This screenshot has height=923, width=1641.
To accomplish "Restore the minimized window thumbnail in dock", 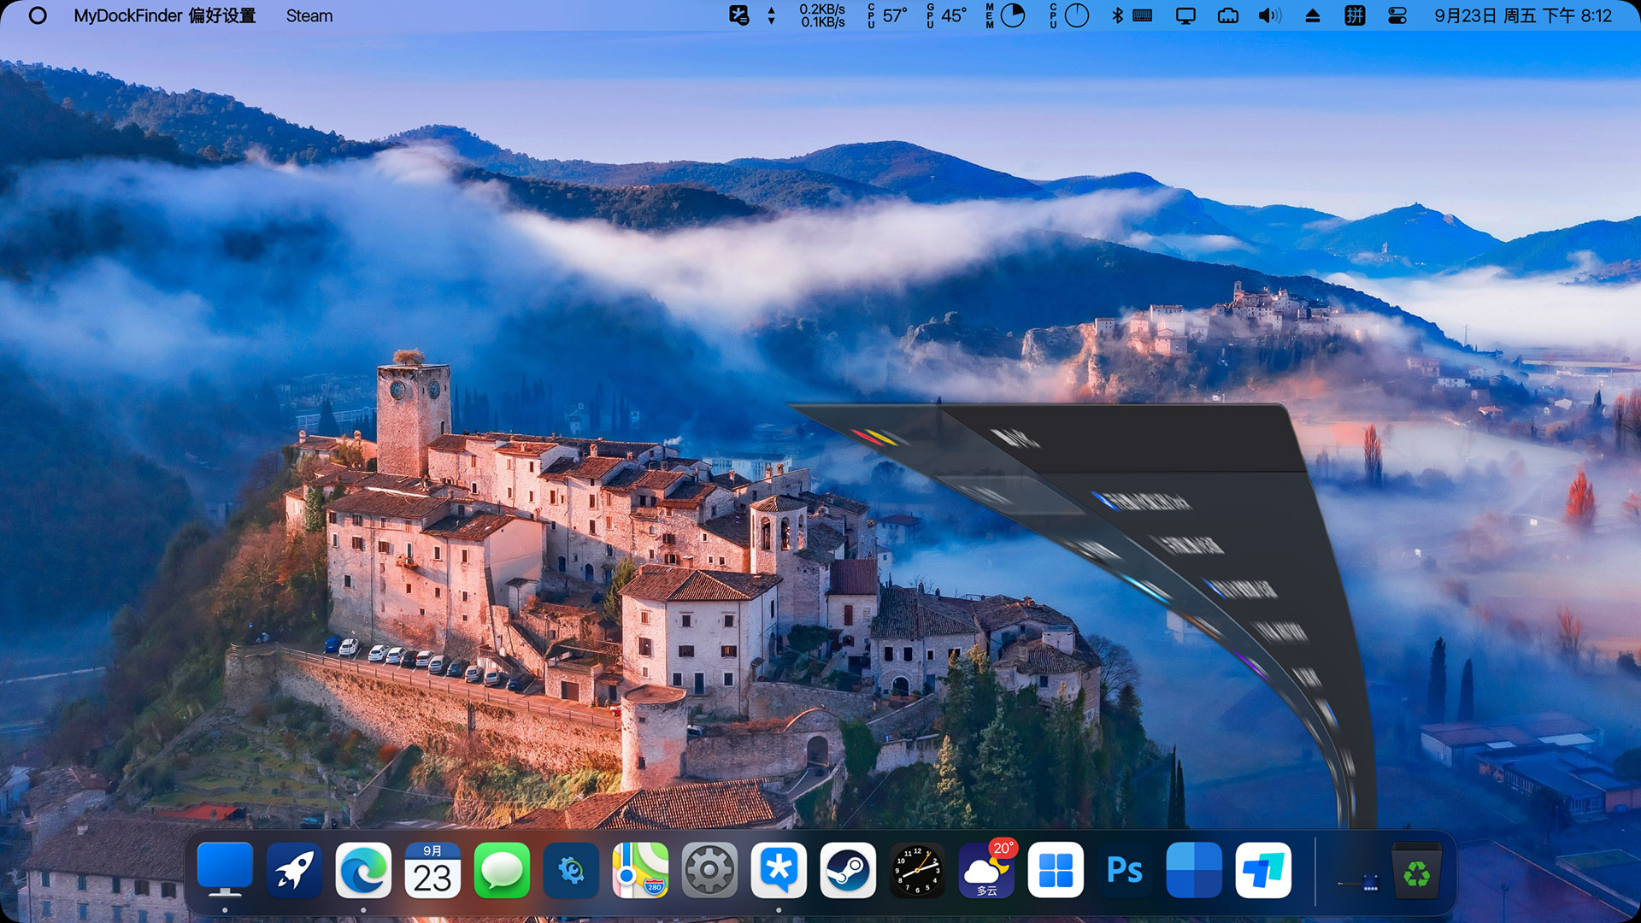I will 1359,882.
